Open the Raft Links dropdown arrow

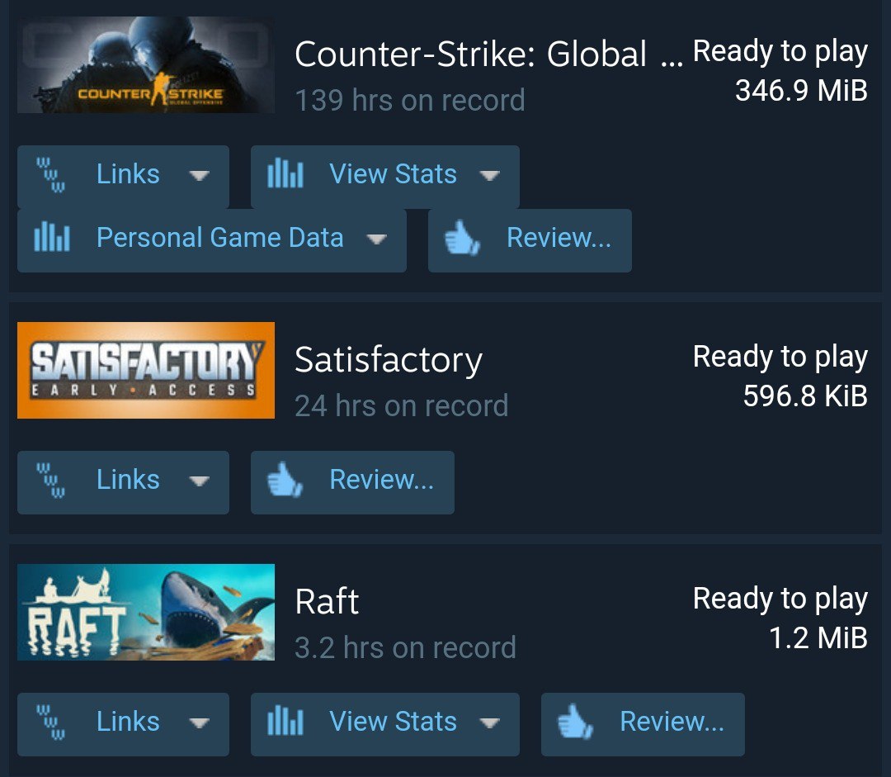click(x=199, y=723)
